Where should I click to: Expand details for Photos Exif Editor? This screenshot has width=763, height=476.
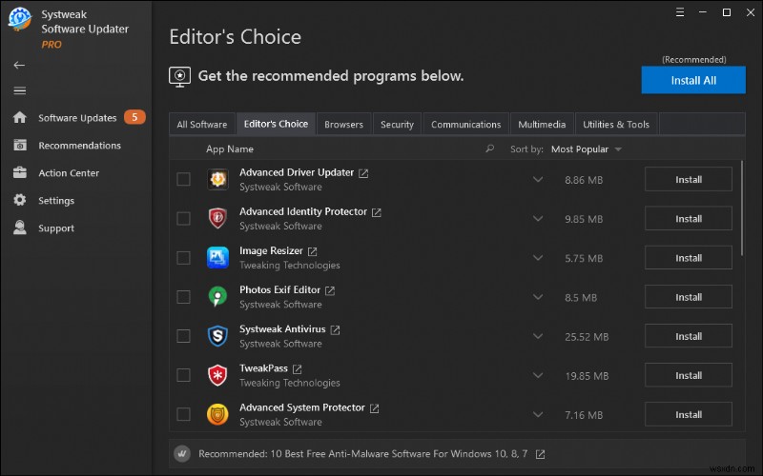(538, 297)
